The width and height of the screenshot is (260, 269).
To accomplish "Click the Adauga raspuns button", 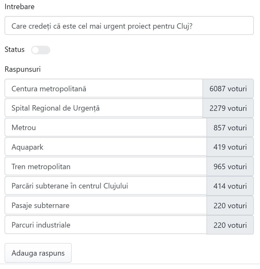I will click(x=38, y=253).
